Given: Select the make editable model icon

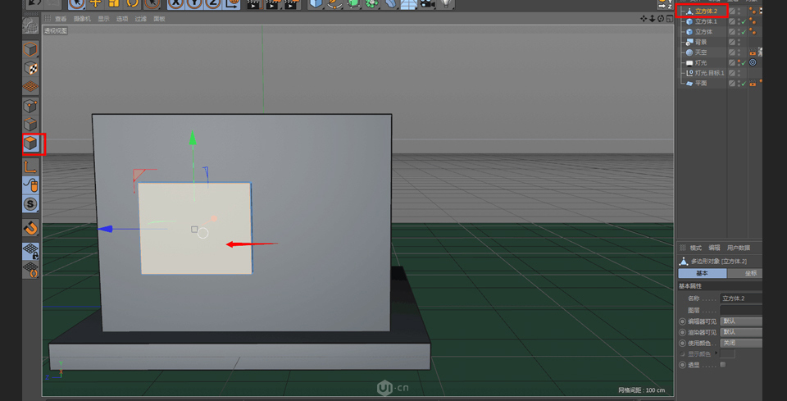Looking at the screenshot, I should (x=30, y=26).
